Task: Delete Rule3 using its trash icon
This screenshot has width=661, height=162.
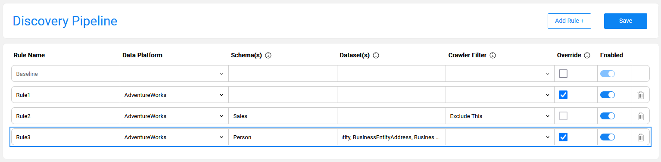Action: pyautogui.click(x=640, y=137)
